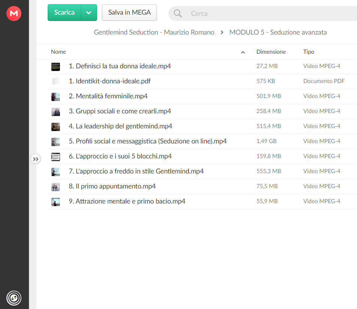Click MODULO 5 - Seduzione avanzata breadcrumb
The width and height of the screenshot is (357, 309).
[278, 32]
